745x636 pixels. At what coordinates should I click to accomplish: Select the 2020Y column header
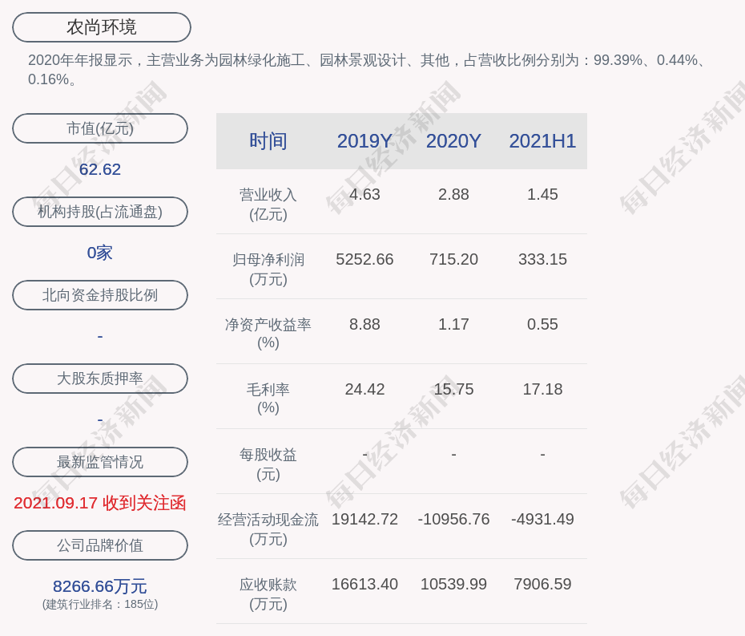[453, 141]
